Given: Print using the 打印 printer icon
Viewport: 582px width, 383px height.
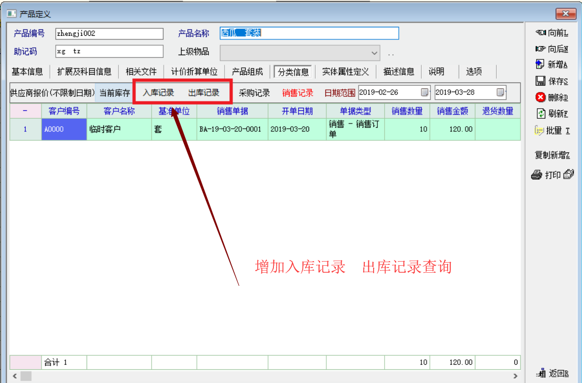Looking at the screenshot, I should (x=536, y=175).
